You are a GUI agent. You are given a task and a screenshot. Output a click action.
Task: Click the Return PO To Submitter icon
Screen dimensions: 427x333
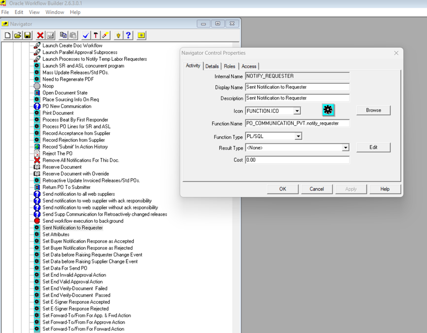pyautogui.click(x=37, y=187)
